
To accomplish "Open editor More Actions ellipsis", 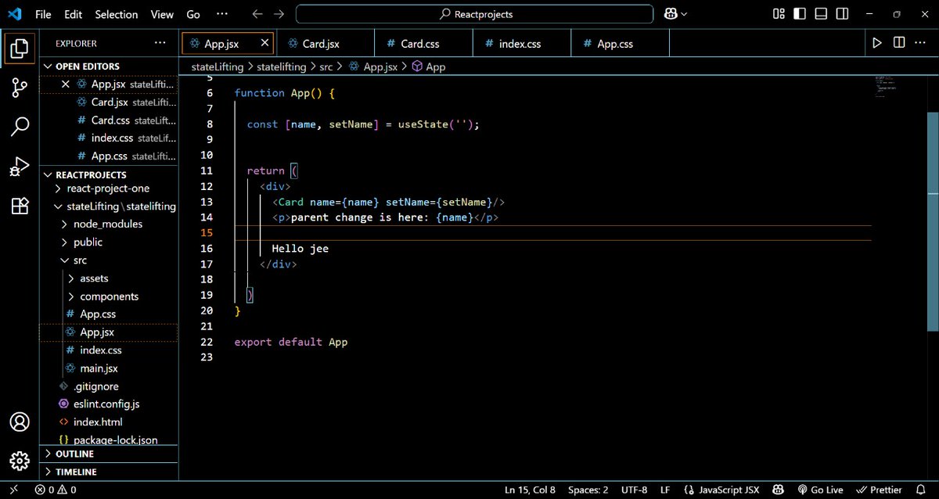I will click(x=921, y=43).
